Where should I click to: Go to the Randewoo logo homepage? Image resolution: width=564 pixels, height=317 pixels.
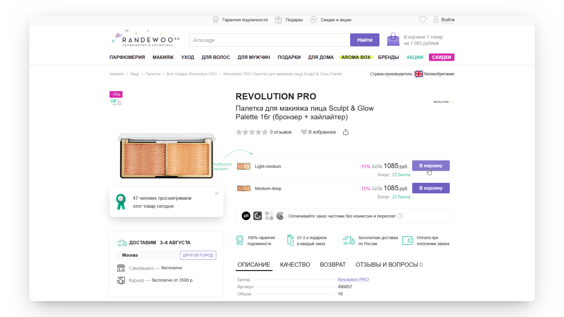point(146,38)
